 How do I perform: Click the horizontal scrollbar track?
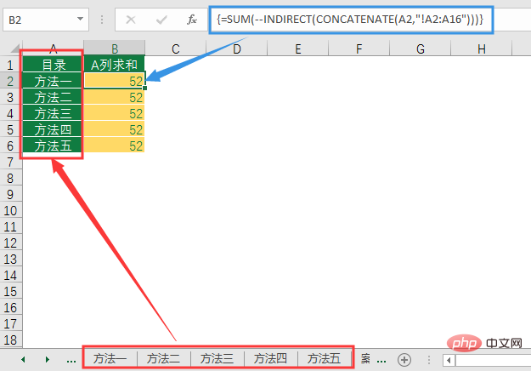click(x=493, y=360)
